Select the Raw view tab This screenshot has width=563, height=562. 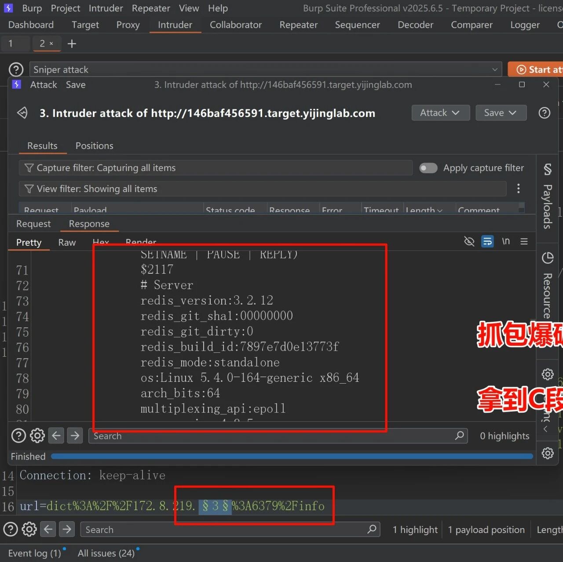67,243
